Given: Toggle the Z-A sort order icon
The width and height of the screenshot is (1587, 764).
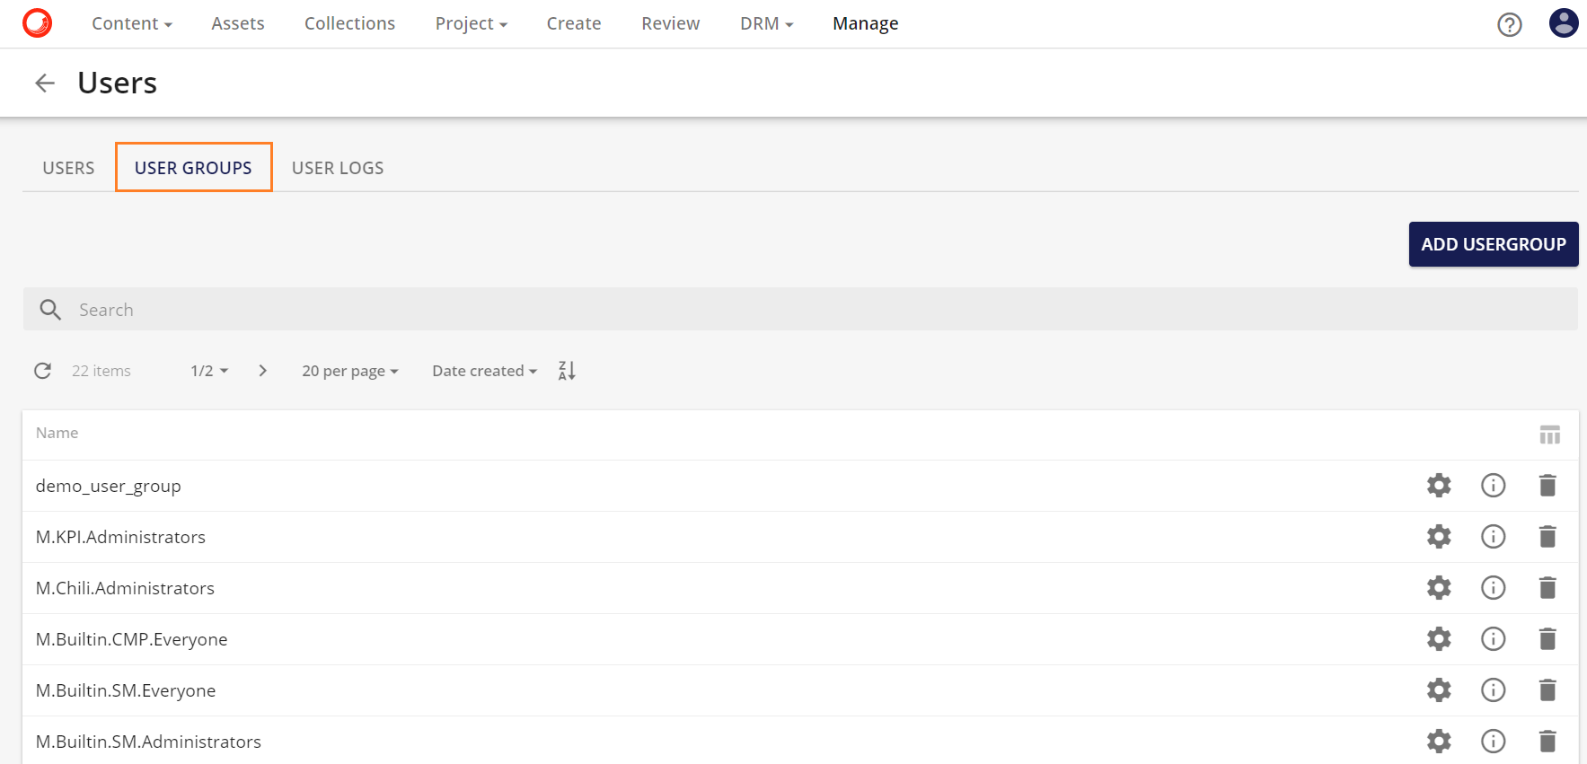Looking at the screenshot, I should click(x=567, y=371).
